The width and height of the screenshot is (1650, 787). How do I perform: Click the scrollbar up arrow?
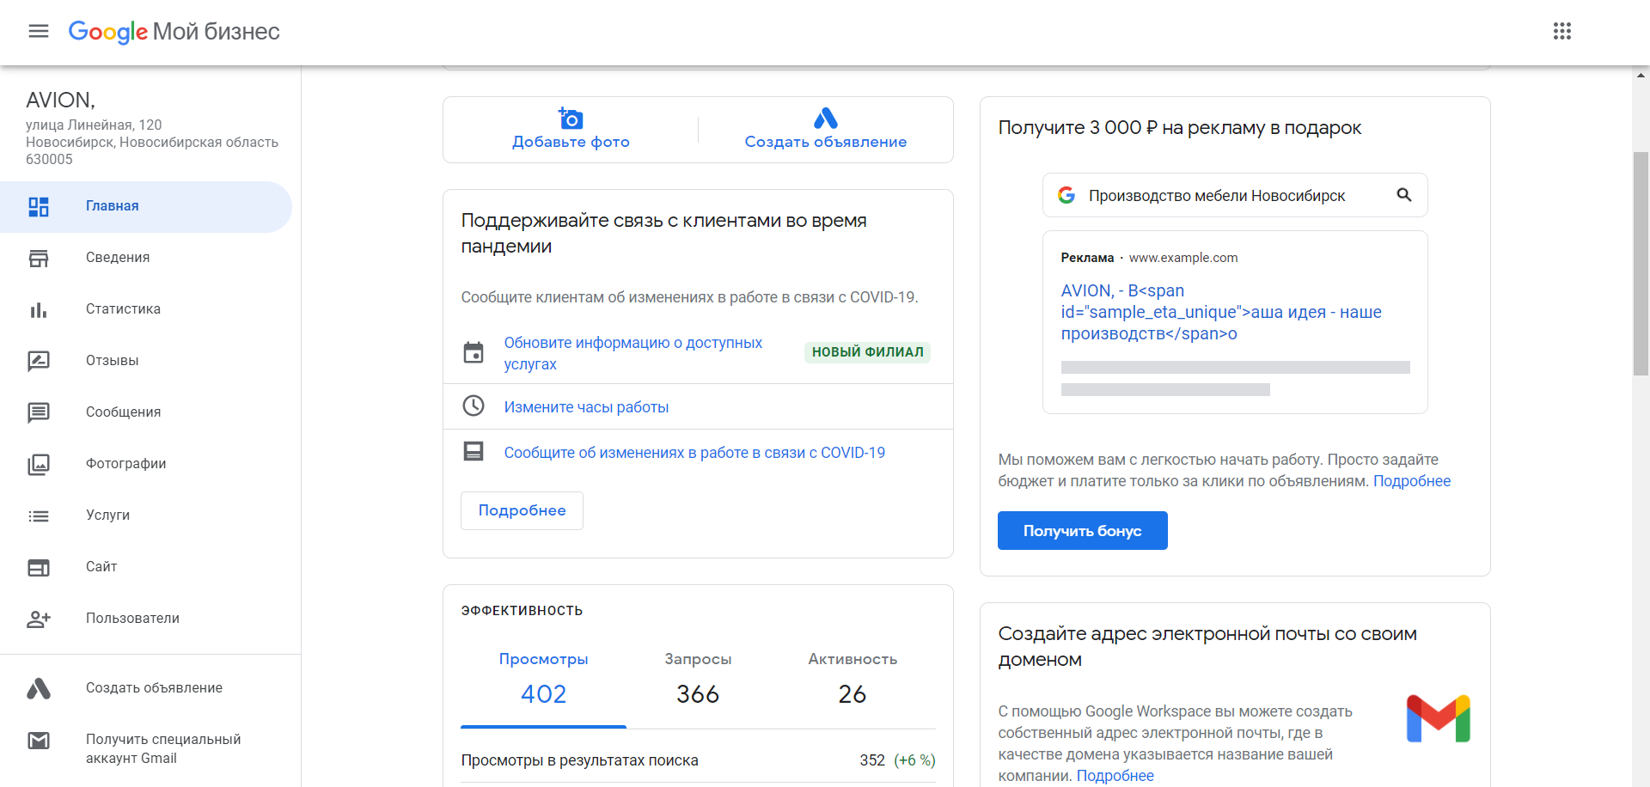1641,75
